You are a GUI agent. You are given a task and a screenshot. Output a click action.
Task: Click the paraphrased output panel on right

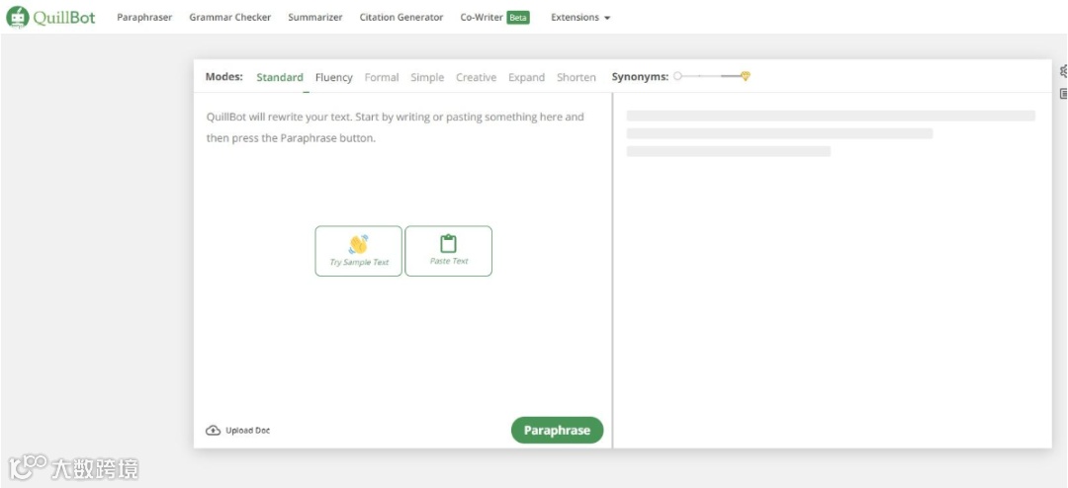[832, 271]
